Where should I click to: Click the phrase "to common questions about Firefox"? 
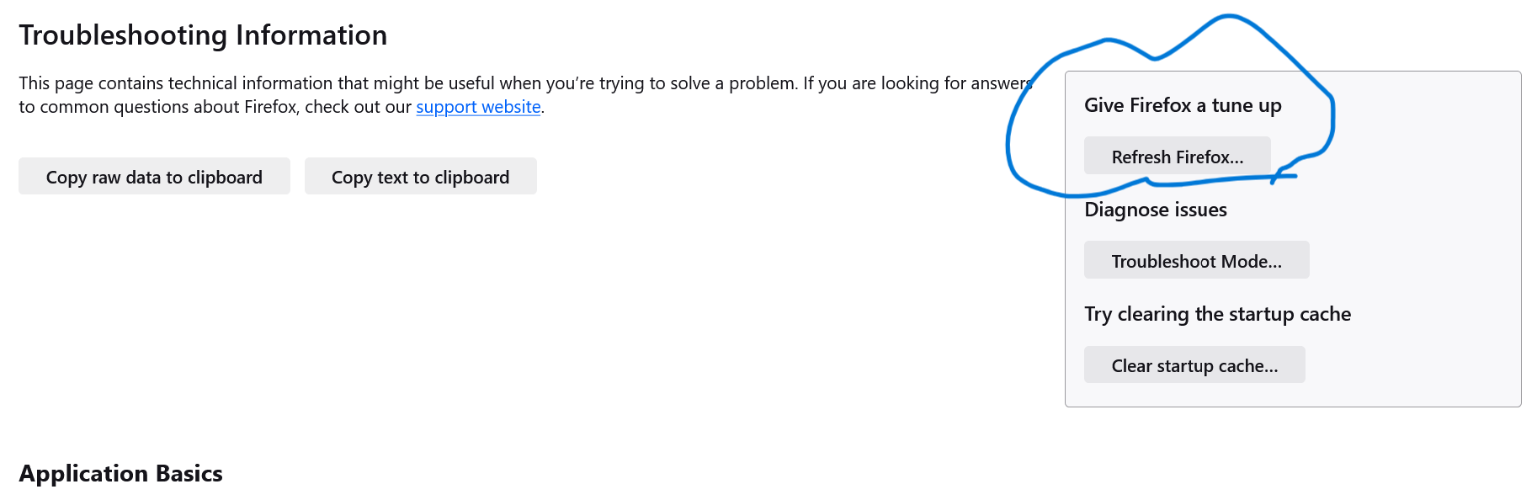coord(158,107)
